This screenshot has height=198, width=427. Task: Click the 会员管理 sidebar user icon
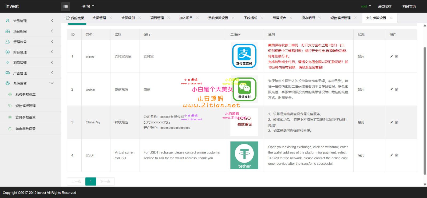point(7,21)
